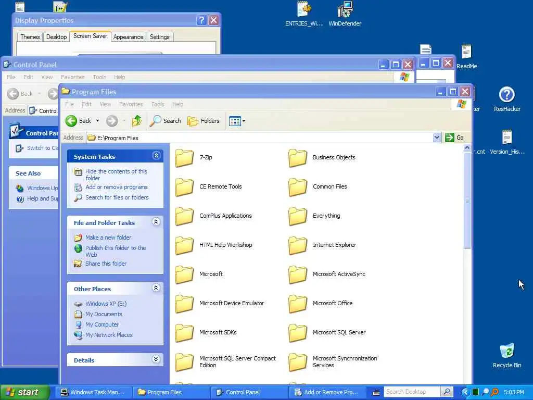Switch to Appearance tab in Display Properties
Viewport: 533px width, 400px height.
coord(128,37)
